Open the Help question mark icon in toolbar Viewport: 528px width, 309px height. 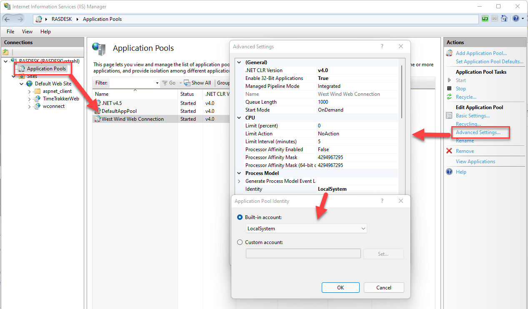pyautogui.click(x=516, y=19)
